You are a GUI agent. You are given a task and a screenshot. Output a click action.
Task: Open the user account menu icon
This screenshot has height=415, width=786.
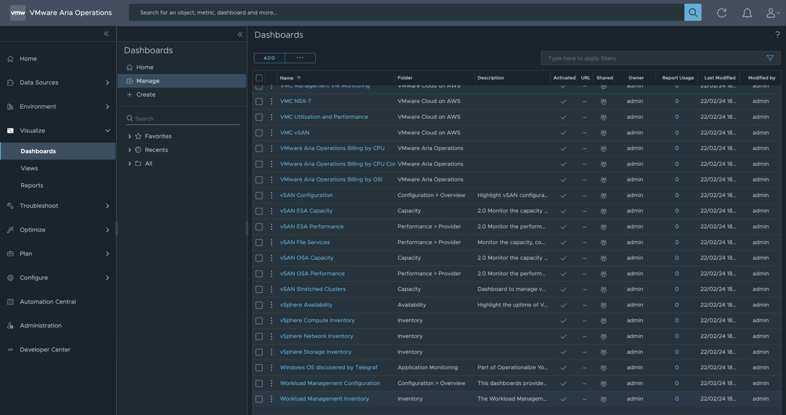pyautogui.click(x=771, y=13)
